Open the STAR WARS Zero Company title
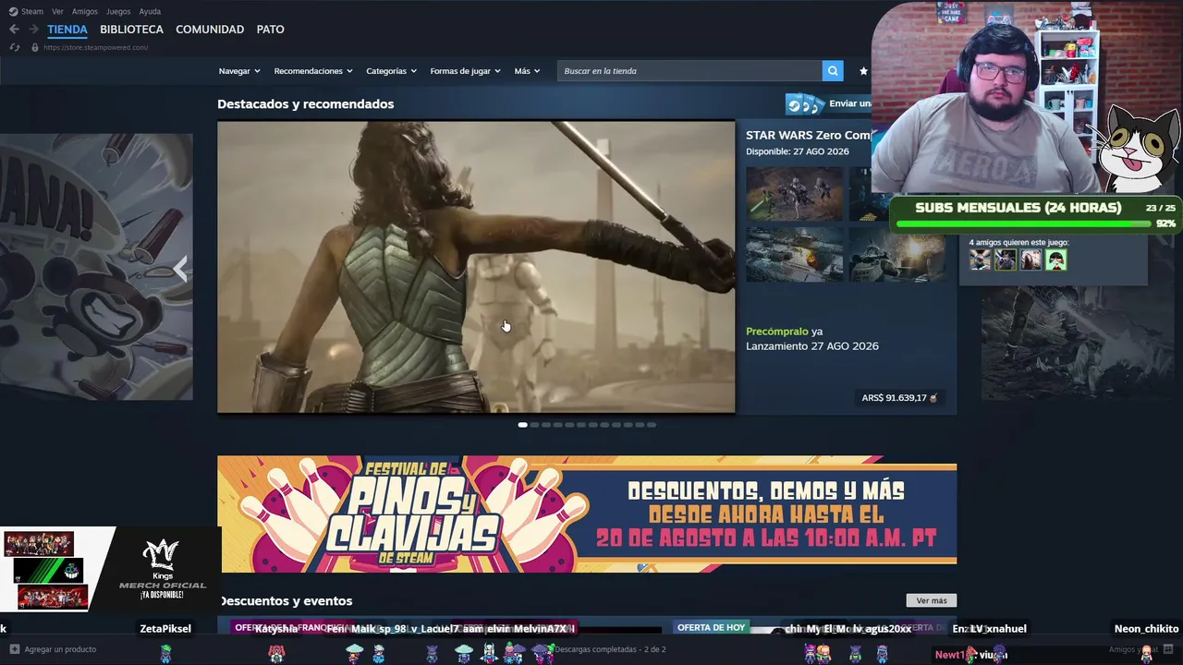The height and width of the screenshot is (665, 1183). [808, 136]
